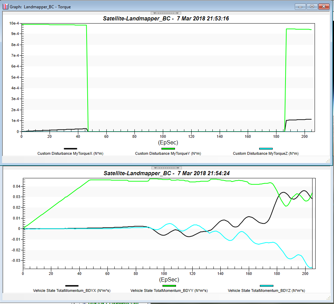Click the Vehicle State TotalMomentum_BDYZ legend label
Image resolution: width=334 pixels, height=304 pixels.
pyautogui.click(x=266, y=290)
